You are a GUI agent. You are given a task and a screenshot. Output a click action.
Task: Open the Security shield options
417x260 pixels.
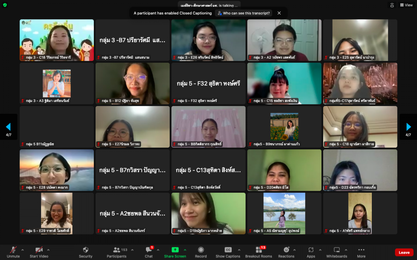(85, 252)
